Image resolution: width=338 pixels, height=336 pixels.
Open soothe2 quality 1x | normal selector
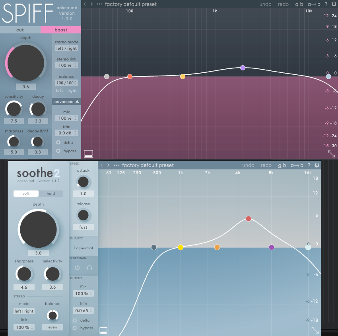[x=83, y=248]
